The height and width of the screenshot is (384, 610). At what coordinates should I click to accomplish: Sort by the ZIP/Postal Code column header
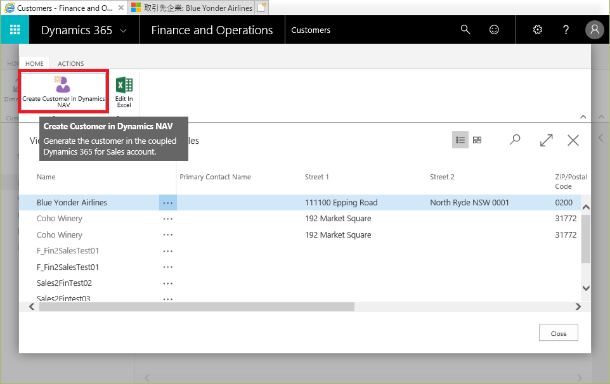coord(571,181)
